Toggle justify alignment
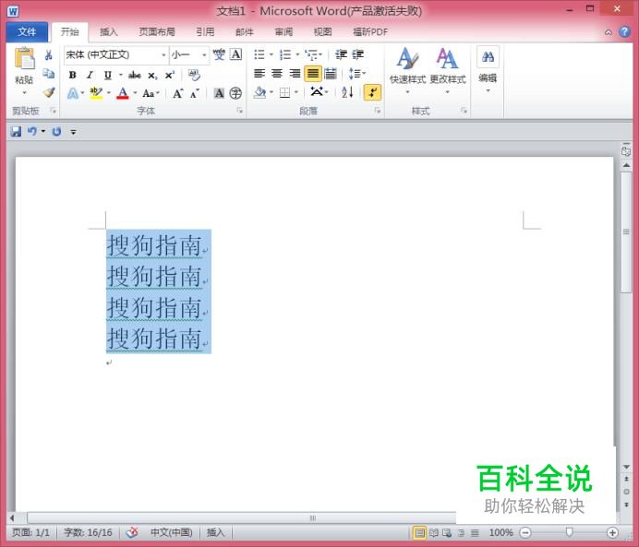This screenshot has width=639, height=547. 312,74
